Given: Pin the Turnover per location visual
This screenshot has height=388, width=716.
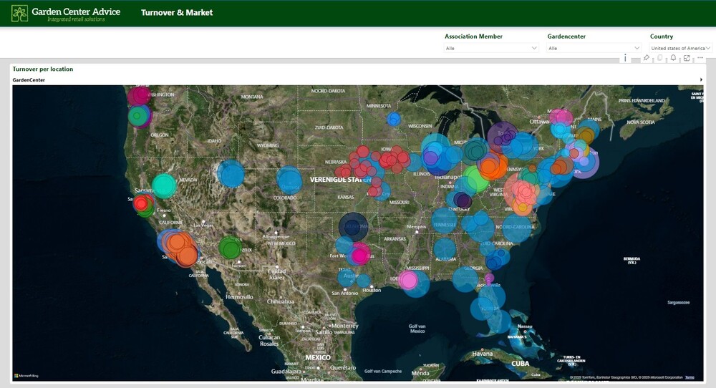Looking at the screenshot, I should (646, 58).
